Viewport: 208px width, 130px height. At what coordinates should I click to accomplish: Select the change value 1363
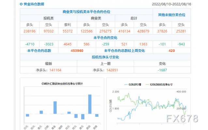pos(143,44)
